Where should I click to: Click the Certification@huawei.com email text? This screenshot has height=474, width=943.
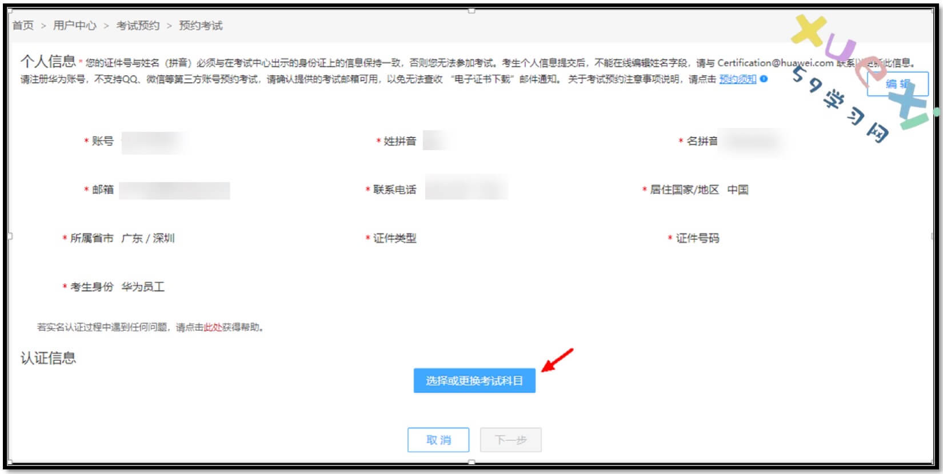775,63
